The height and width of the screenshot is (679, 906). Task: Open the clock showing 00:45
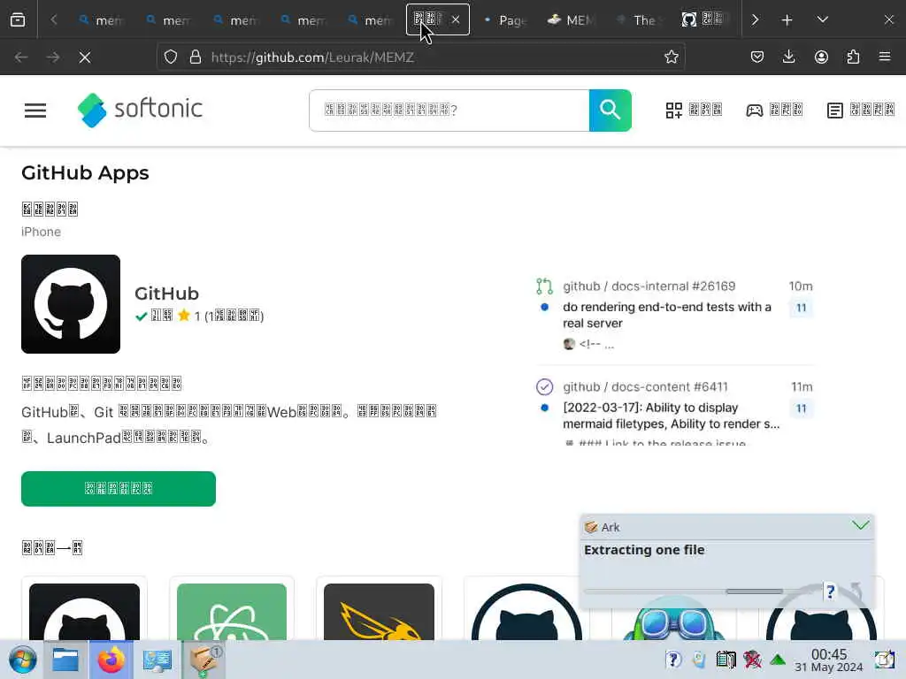828,660
